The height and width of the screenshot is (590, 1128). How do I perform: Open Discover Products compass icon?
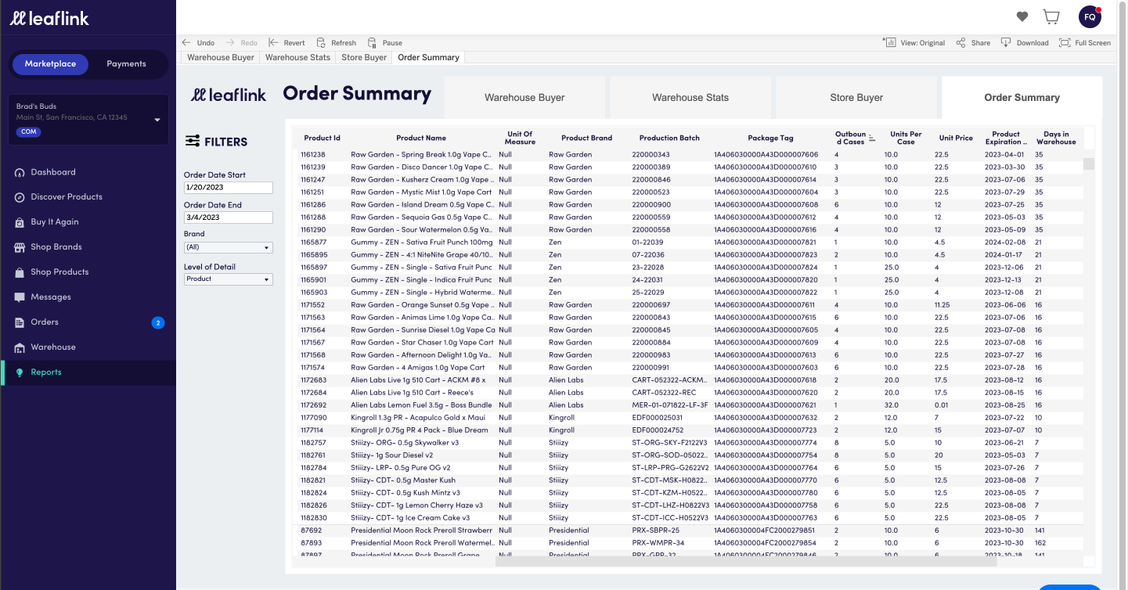(20, 197)
